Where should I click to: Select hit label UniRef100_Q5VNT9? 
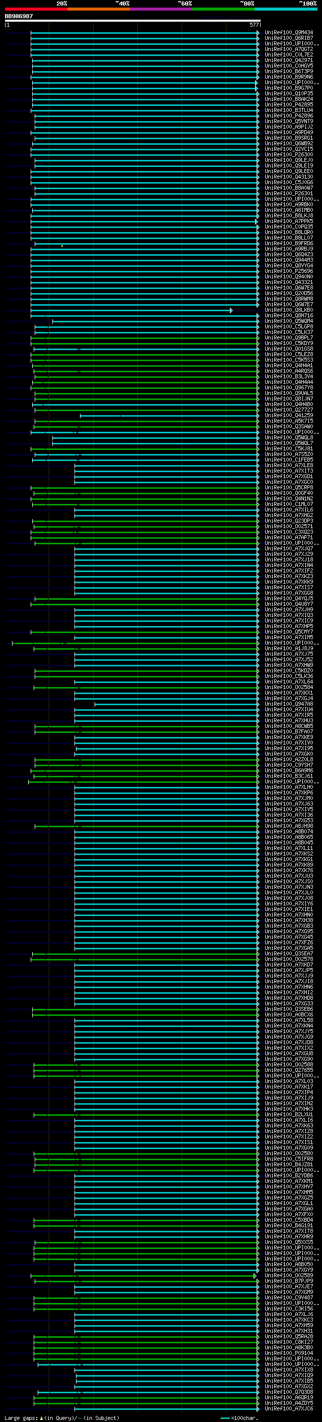click(289, 122)
